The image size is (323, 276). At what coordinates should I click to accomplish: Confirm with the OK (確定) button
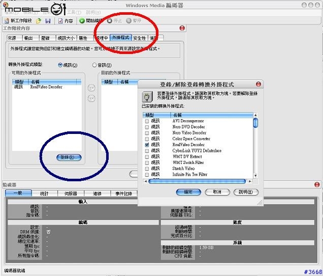click(x=188, y=192)
